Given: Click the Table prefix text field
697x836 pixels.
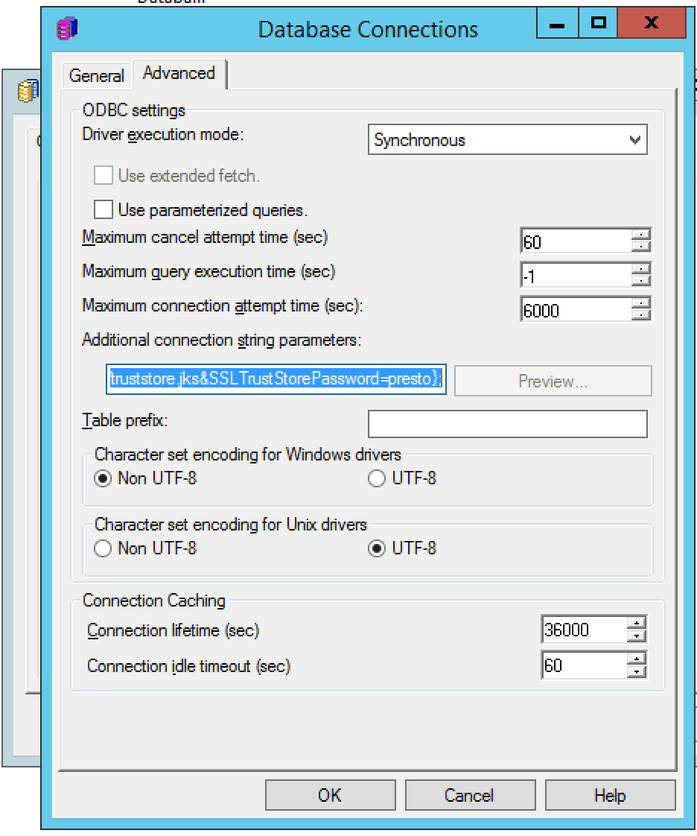Looking at the screenshot, I should click(x=507, y=423).
